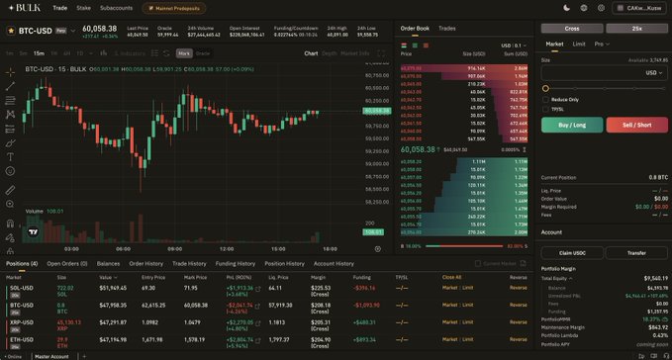Image resolution: width=672 pixels, height=360 pixels.
Task: Tick the Current Market filter checkbox
Action: pos(478,264)
